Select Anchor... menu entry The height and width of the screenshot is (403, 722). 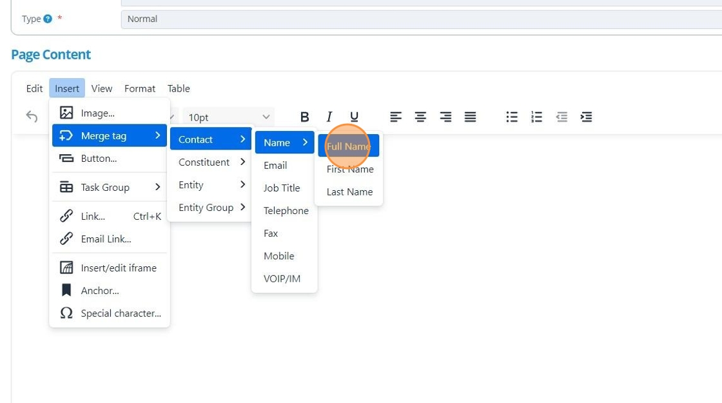[110, 290]
